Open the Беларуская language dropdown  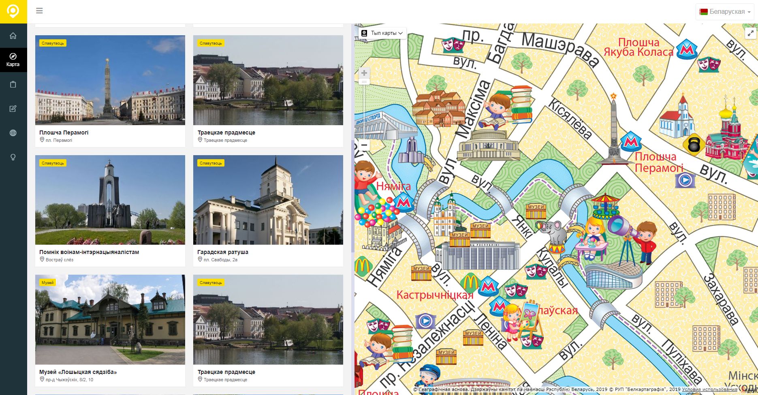point(725,12)
